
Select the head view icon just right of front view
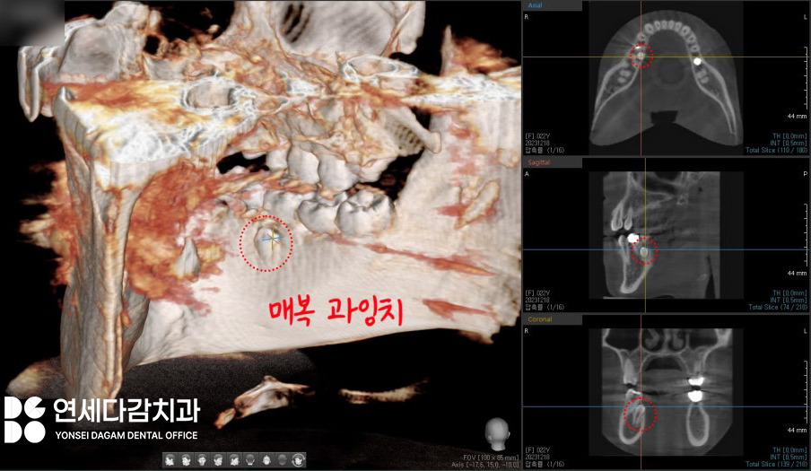pos(218,459)
